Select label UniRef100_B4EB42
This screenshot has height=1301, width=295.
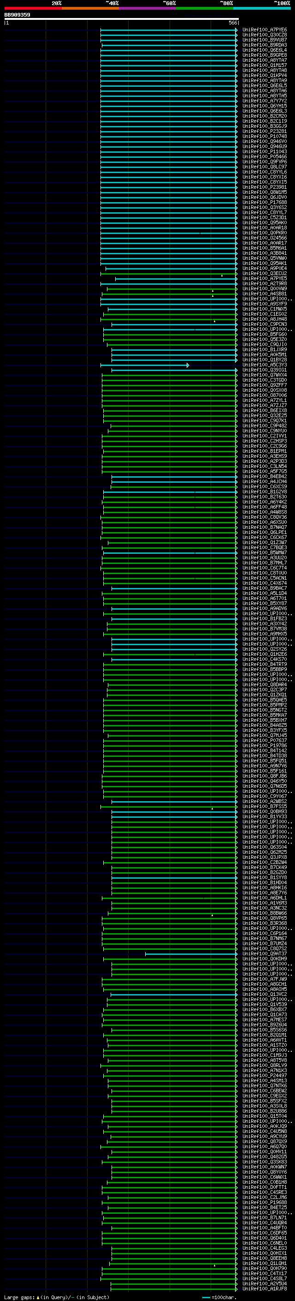tap(265, 476)
